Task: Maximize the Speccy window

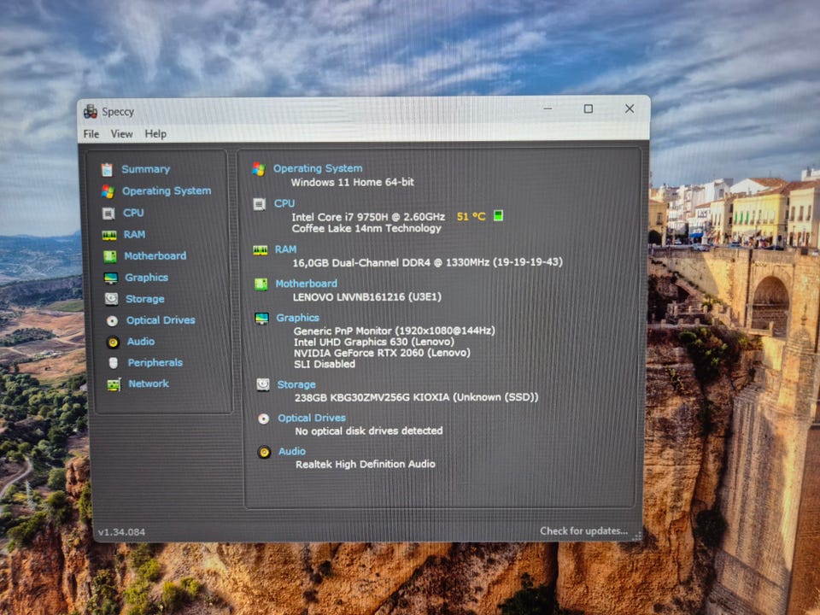Action: pos(589,108)
